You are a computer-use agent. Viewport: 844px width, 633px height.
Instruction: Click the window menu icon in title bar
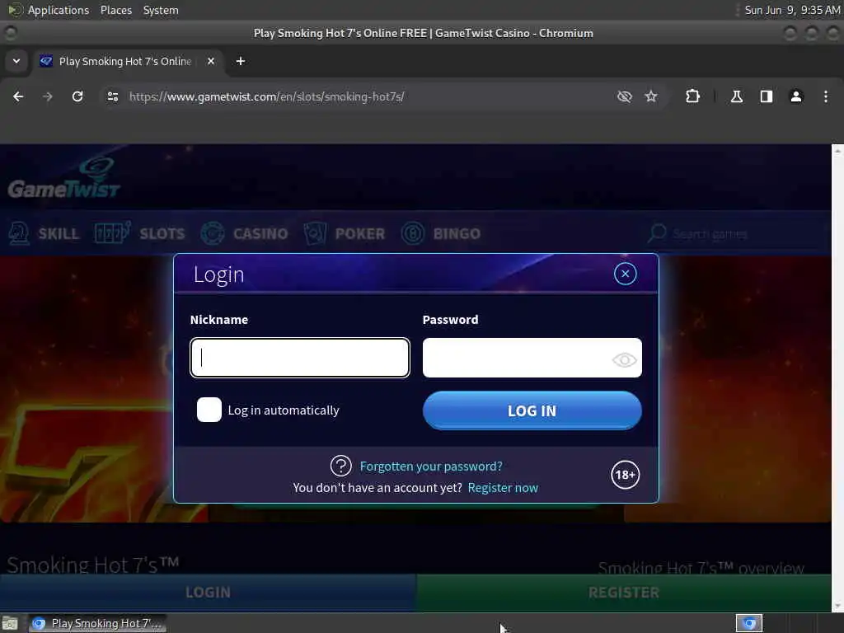[10, 33]
